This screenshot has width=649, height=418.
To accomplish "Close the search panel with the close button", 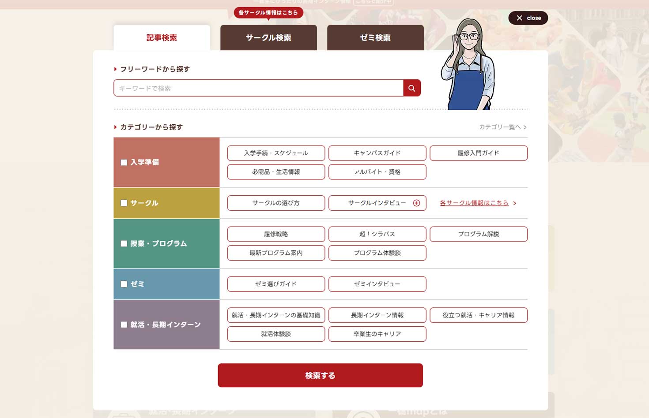I will [x=528, y=18].
